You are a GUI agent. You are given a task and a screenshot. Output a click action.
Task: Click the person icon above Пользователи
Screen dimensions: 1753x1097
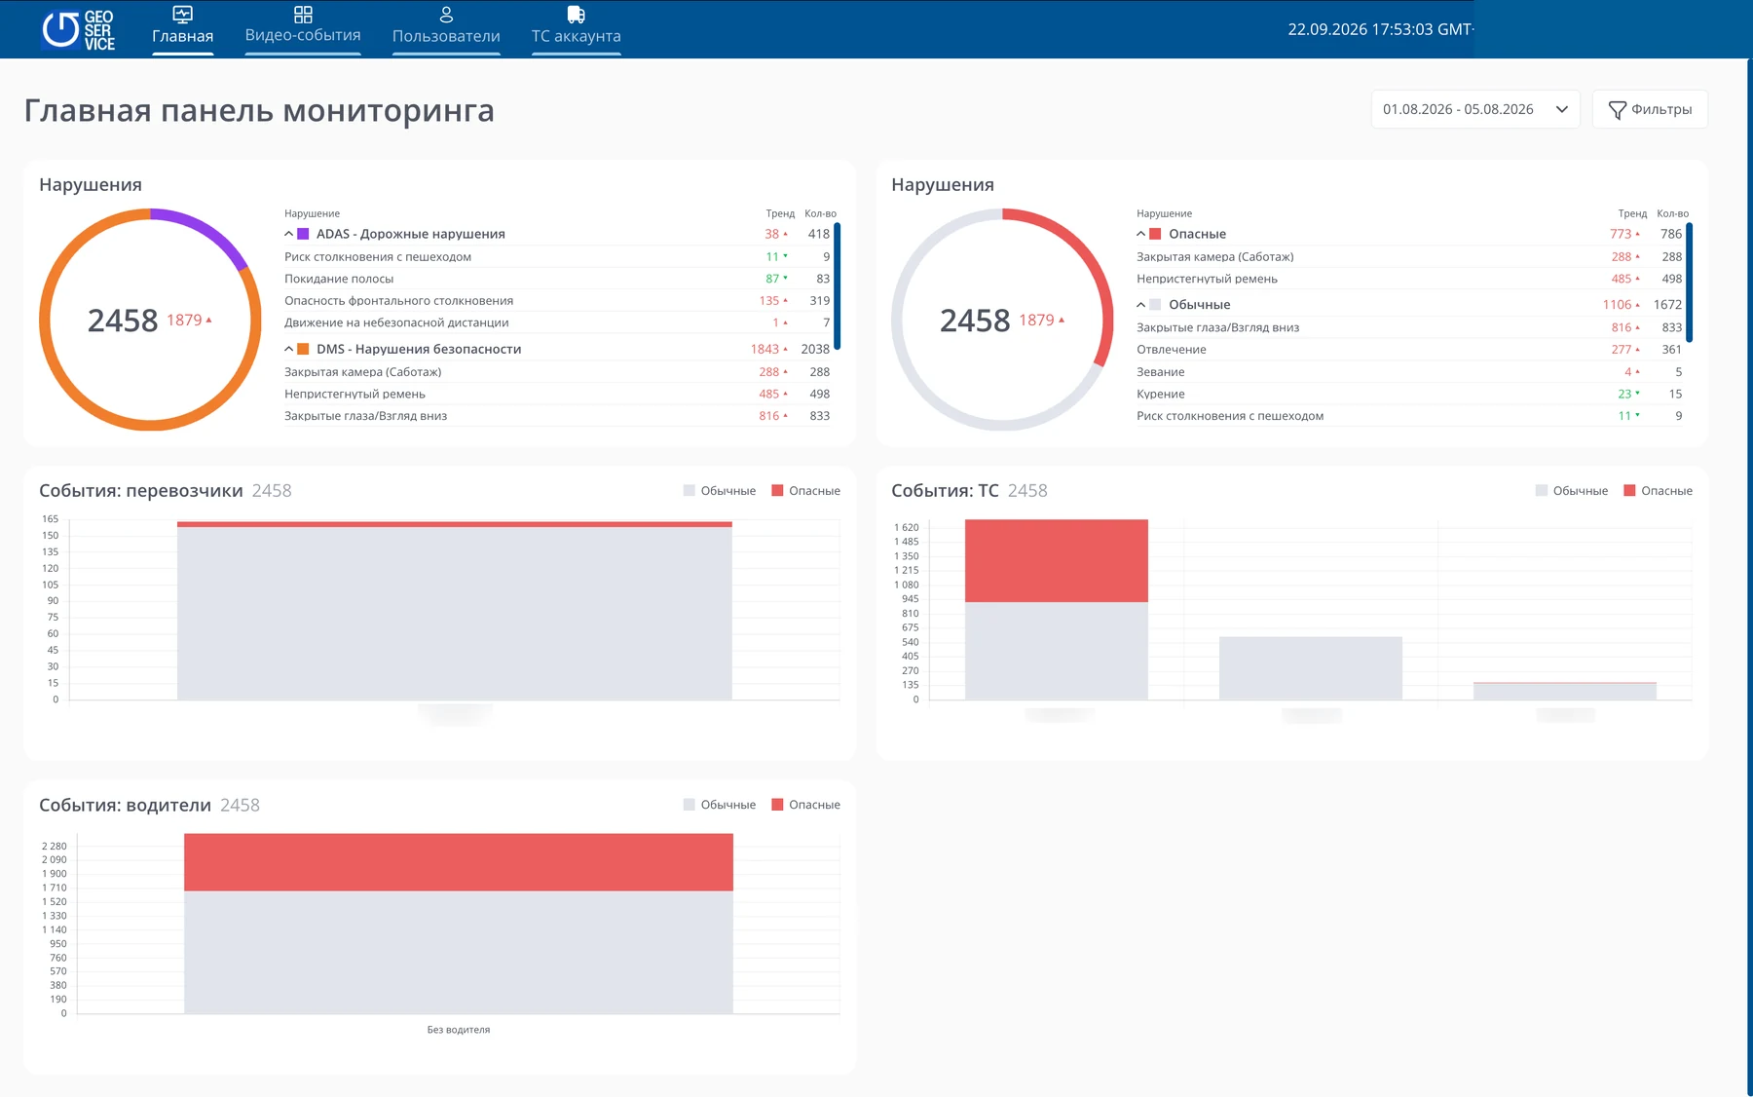click(x=446, y=15)
